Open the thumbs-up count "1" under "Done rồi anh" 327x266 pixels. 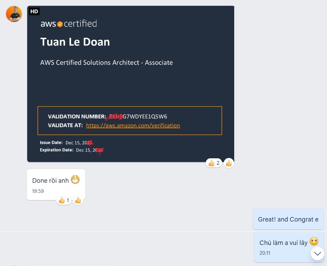(64, 200)
